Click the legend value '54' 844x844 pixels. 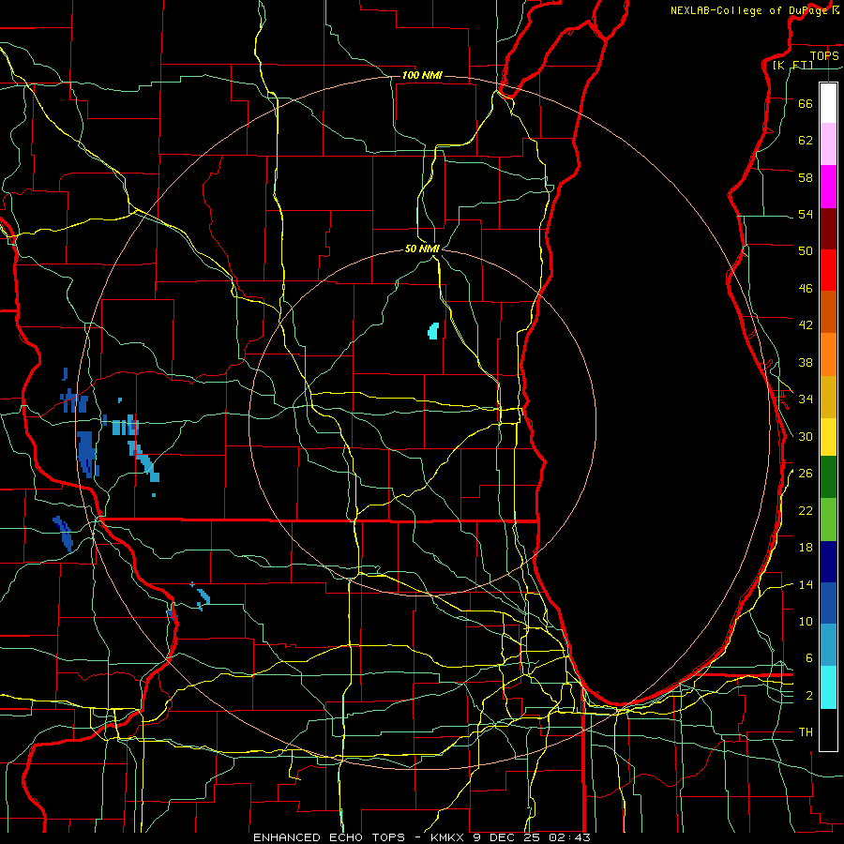pos(806,214)
